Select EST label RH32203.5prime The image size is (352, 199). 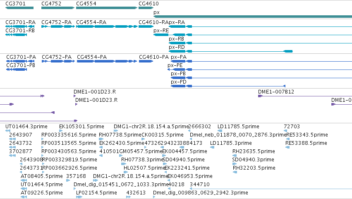pos(254,168)
